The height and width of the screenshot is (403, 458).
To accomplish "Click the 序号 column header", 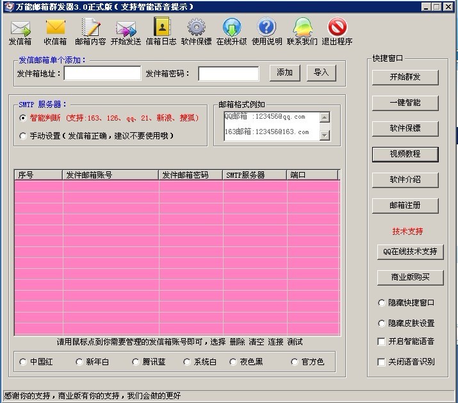I will [38, 175].
